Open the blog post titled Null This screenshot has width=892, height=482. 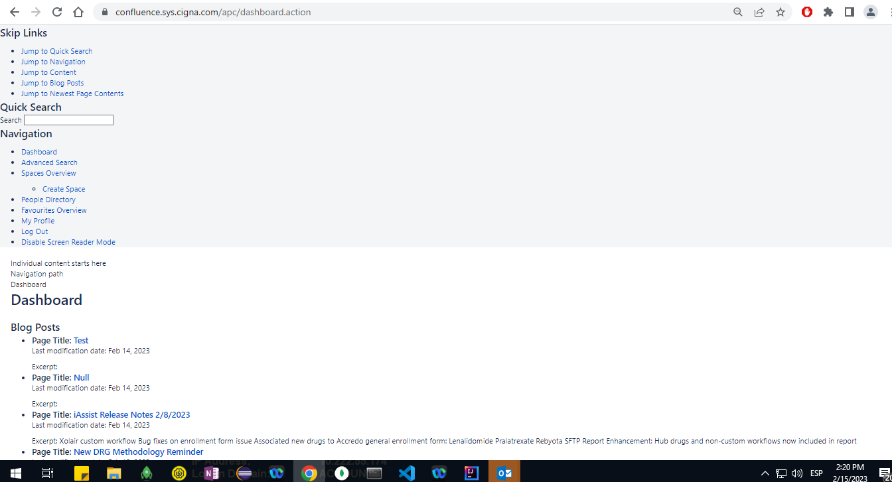(82, 377)
